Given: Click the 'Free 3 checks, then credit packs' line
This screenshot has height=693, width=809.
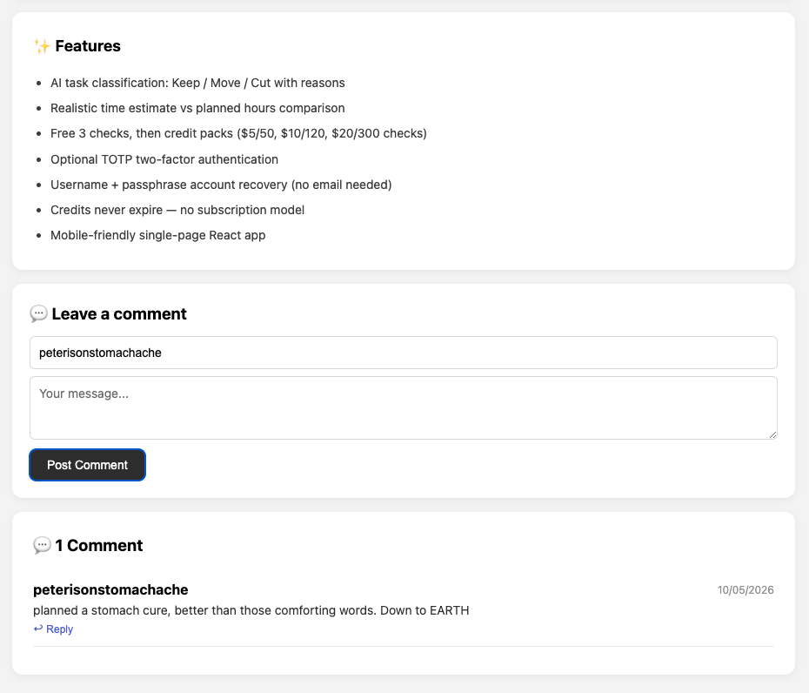Looking at the screenshot, I should pyautogui.click(x=238, y=133).
